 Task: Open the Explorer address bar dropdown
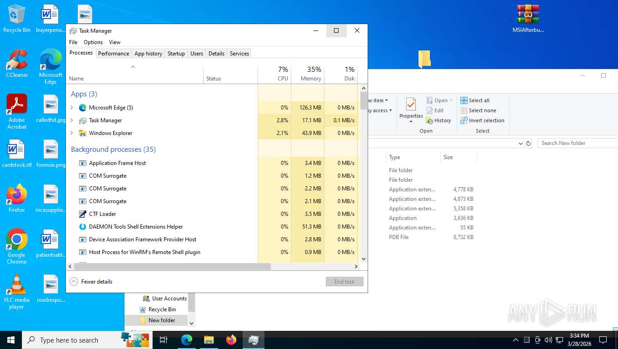click(521, 143)
